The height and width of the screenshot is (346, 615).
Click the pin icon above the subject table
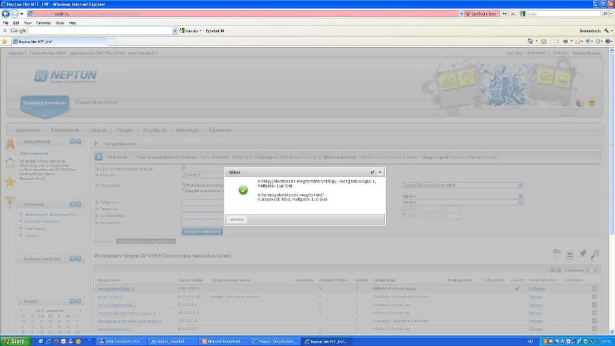coord(583,254)
